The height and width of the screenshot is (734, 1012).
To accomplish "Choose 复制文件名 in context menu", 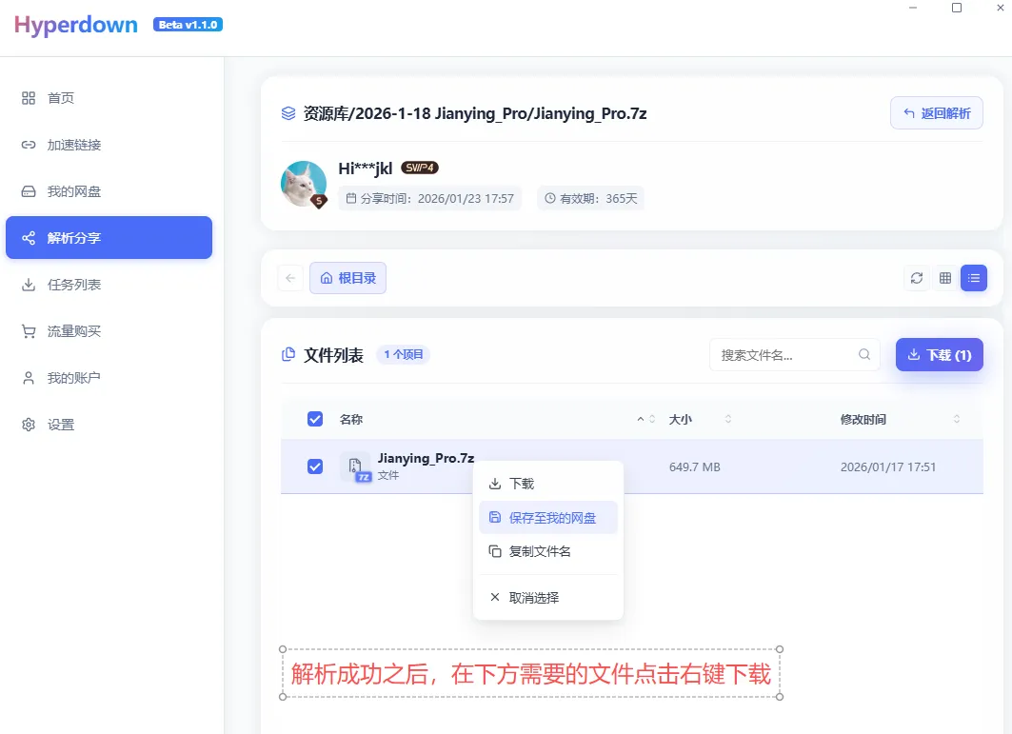I will tap(548, 551).
